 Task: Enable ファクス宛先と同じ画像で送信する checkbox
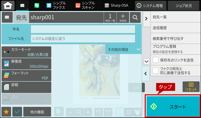(155, 71)
